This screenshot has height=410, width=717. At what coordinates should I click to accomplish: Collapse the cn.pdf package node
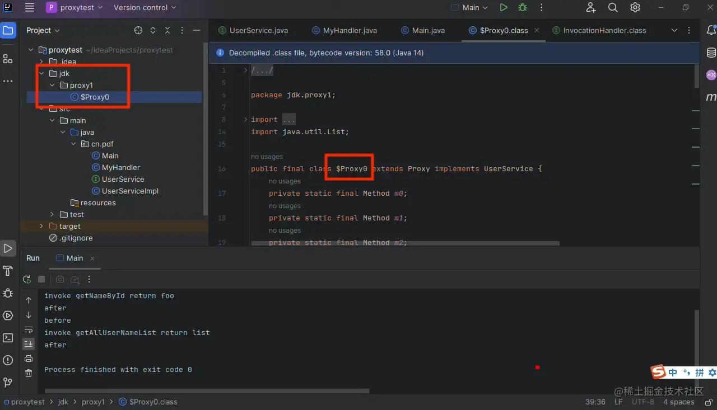pyautogui.click(x=74, y=144)
